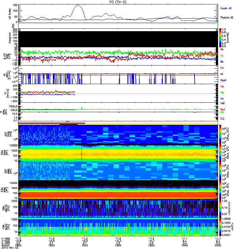Click the 1900 time axis label

[118, 245]
